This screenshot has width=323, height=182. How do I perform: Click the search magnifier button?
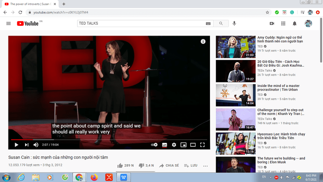pos(221,23)
